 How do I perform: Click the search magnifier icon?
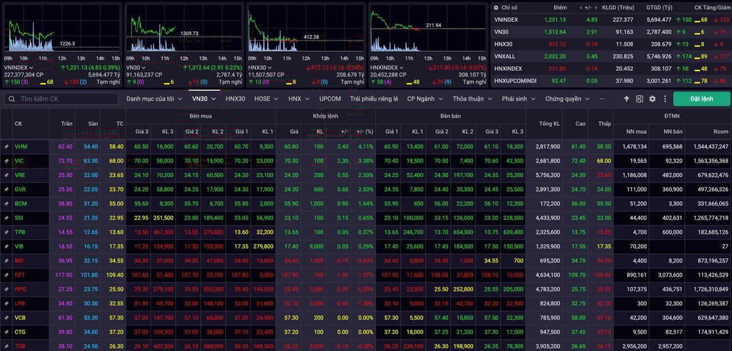(12, 99)
